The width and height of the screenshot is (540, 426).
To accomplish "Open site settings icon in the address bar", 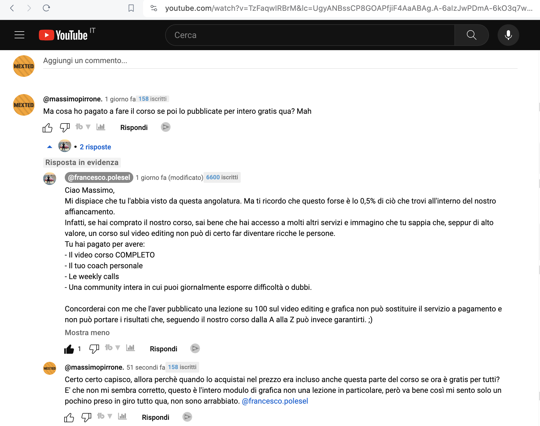I will point(154,8).
